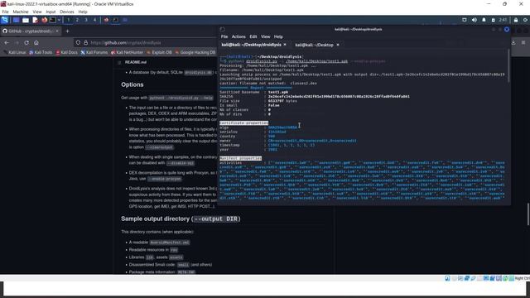Open terminal Actions menu
This screenshot has width=530, height=298.
pos(238,36)
